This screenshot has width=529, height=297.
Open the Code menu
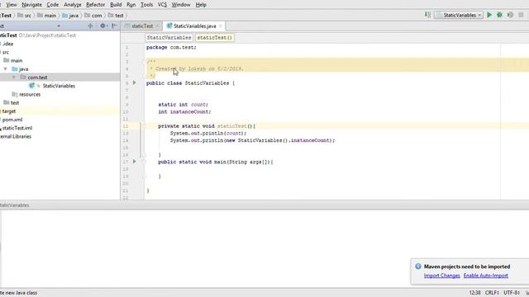coord(52,5)
